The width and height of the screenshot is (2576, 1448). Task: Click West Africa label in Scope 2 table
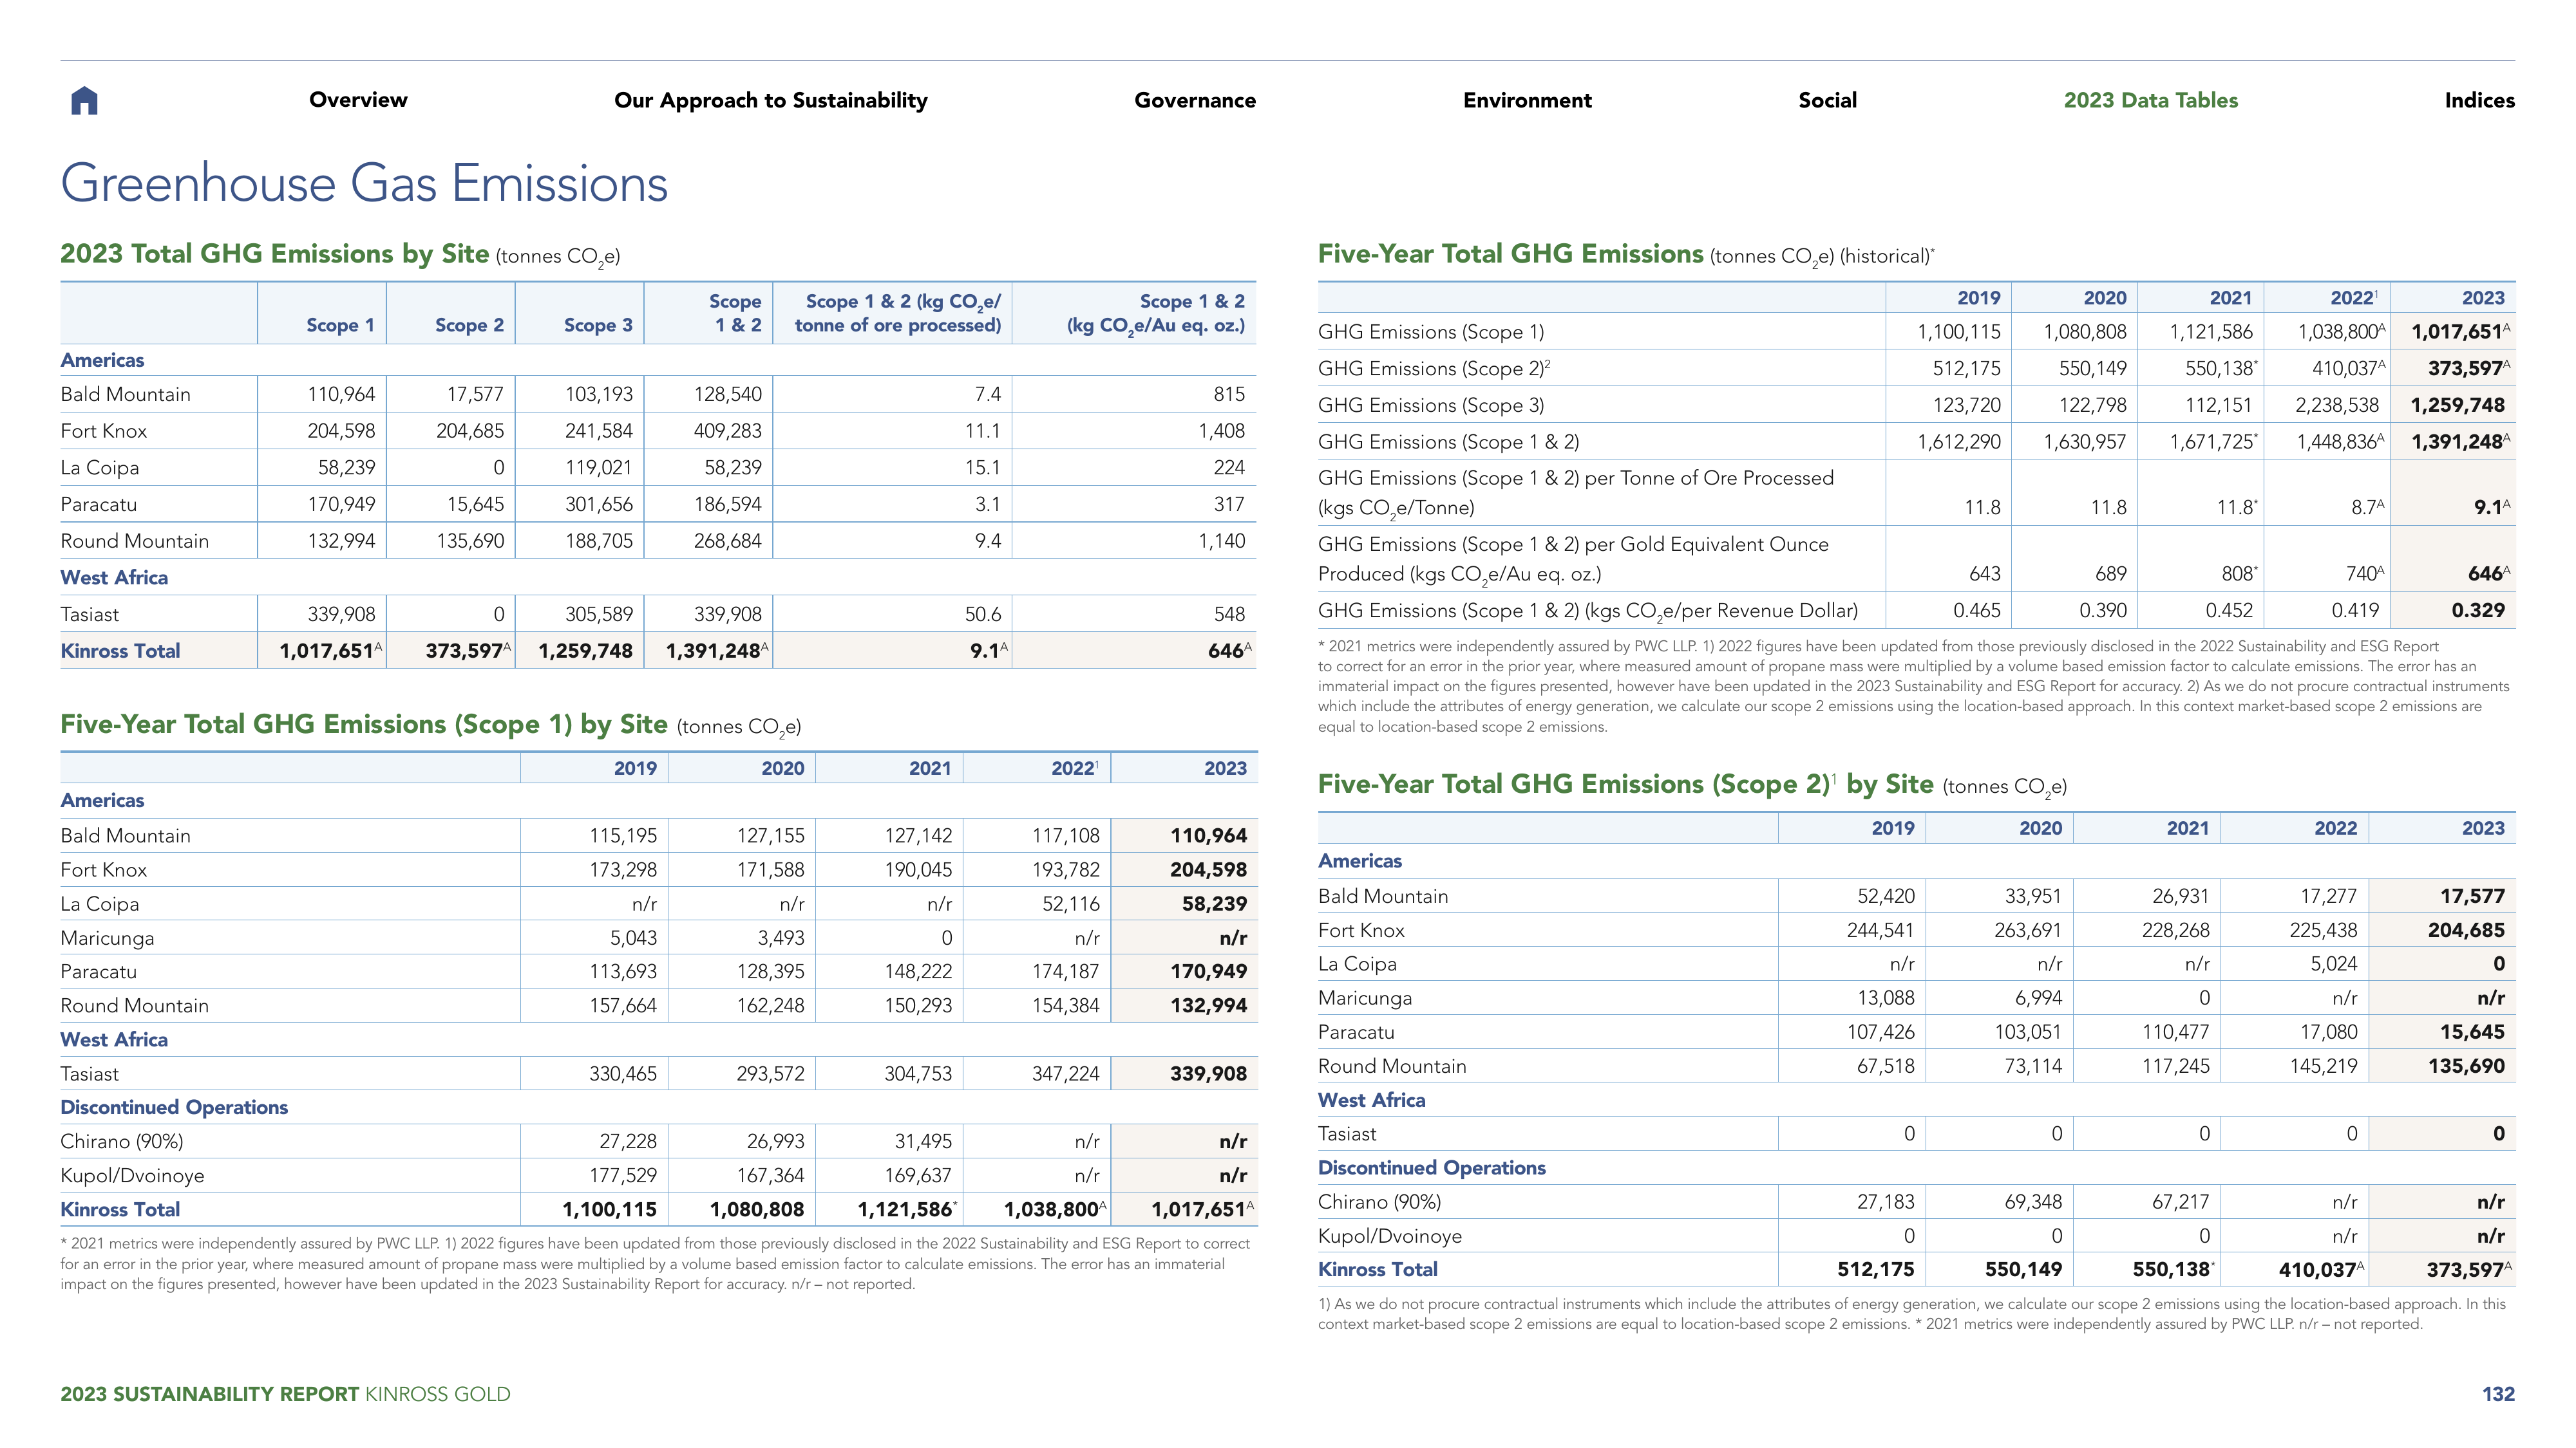(x=1371, y=1100)
